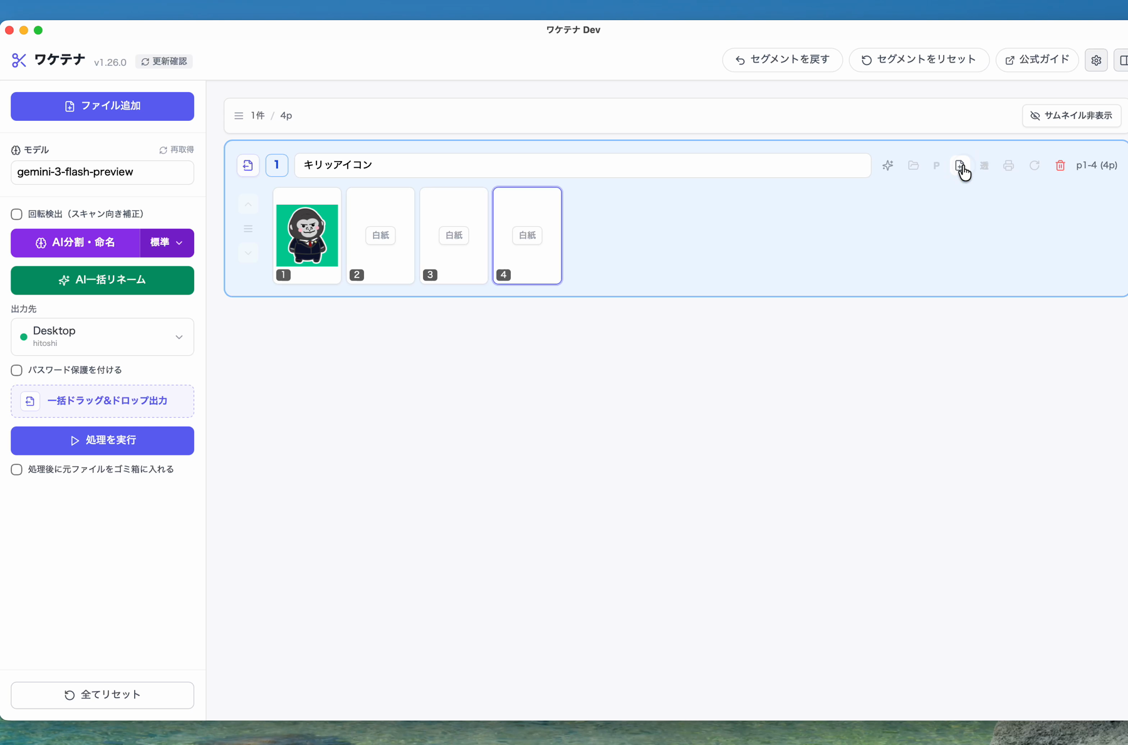Open the folder icon for キリッアイコン segment
1128x745 pixels.
point(913,165)
